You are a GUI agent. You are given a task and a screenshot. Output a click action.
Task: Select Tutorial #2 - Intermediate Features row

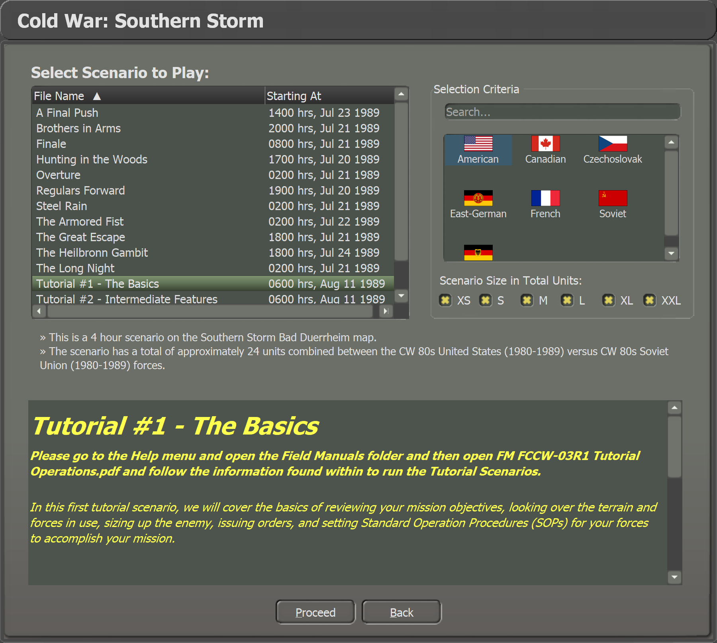213,299
